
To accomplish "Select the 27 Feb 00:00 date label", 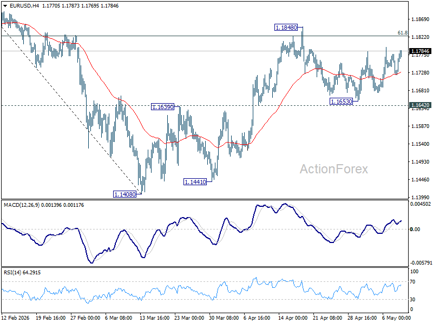I will [x=86, y=318].
